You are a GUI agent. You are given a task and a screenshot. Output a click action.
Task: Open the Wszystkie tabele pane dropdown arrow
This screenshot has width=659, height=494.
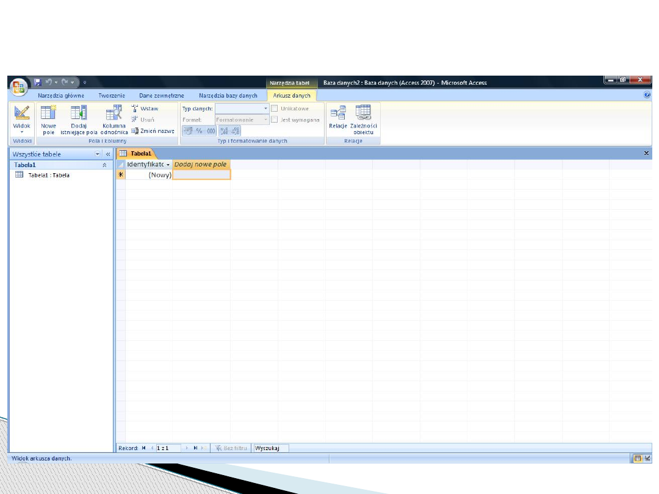pos(98,155)
